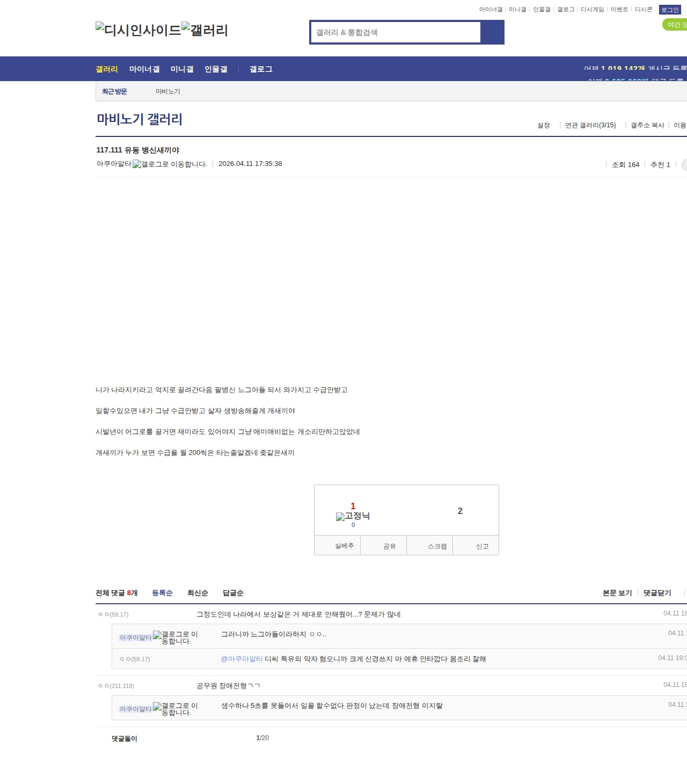Viewport: 687px width, 767px height.
Task: Click the 최근 방문 label
Action: pos(114,92)
